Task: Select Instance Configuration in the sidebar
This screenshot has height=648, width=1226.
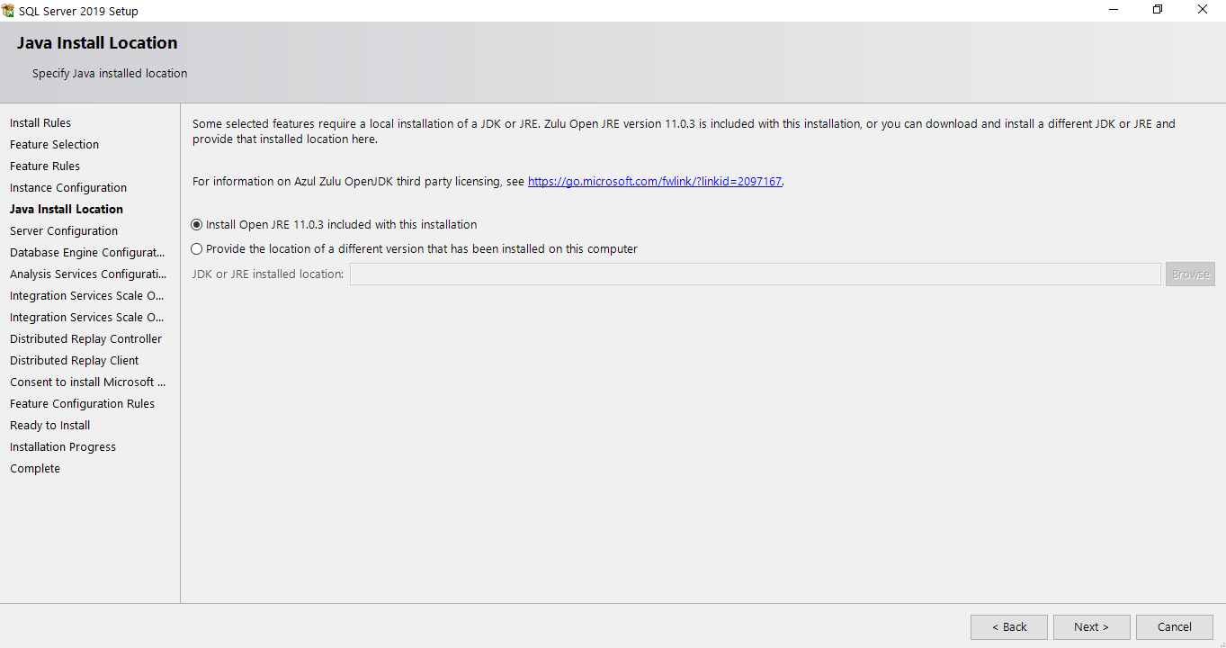Action: point(68,188)
